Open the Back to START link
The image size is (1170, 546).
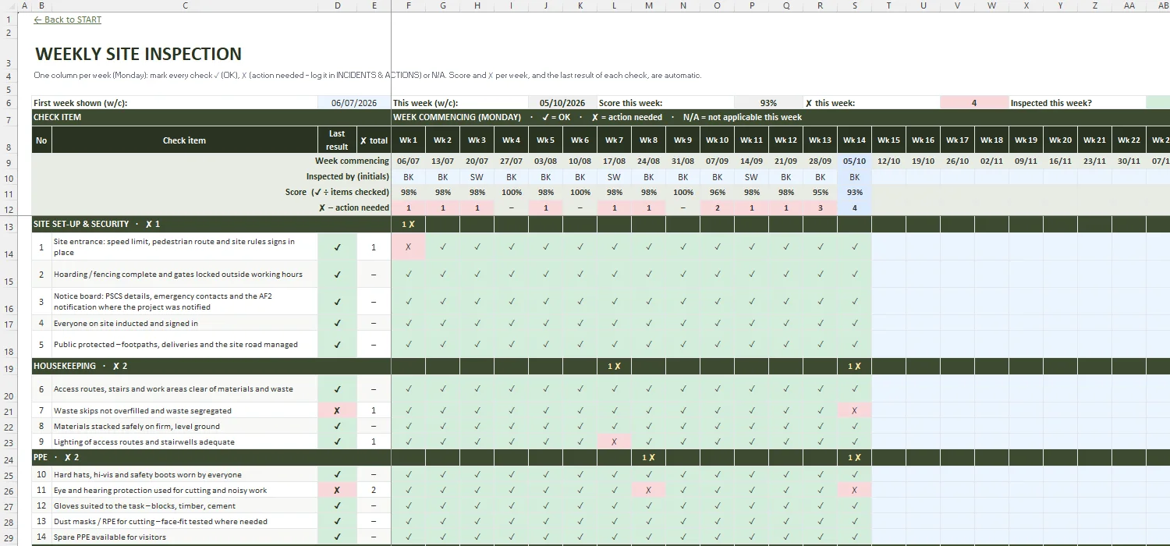68,19
